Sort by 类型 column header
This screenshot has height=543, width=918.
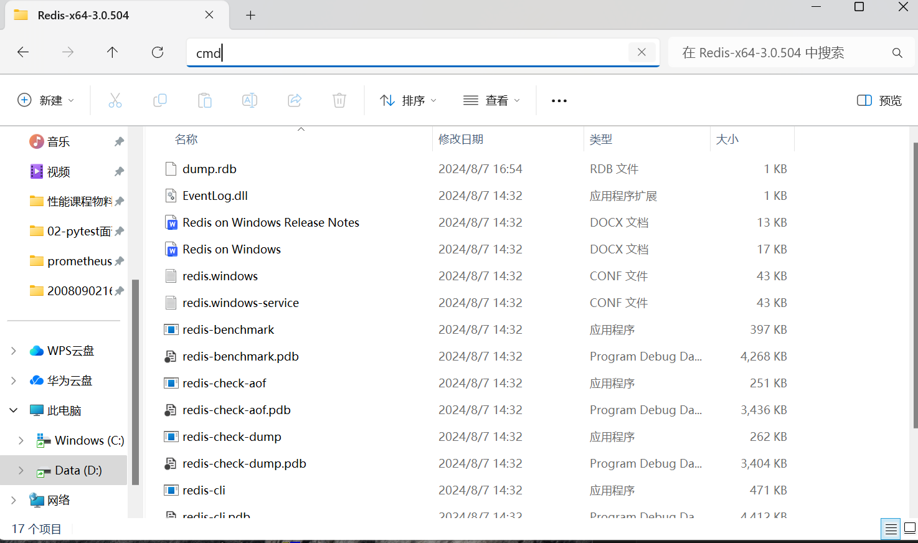tap(601, 139)
